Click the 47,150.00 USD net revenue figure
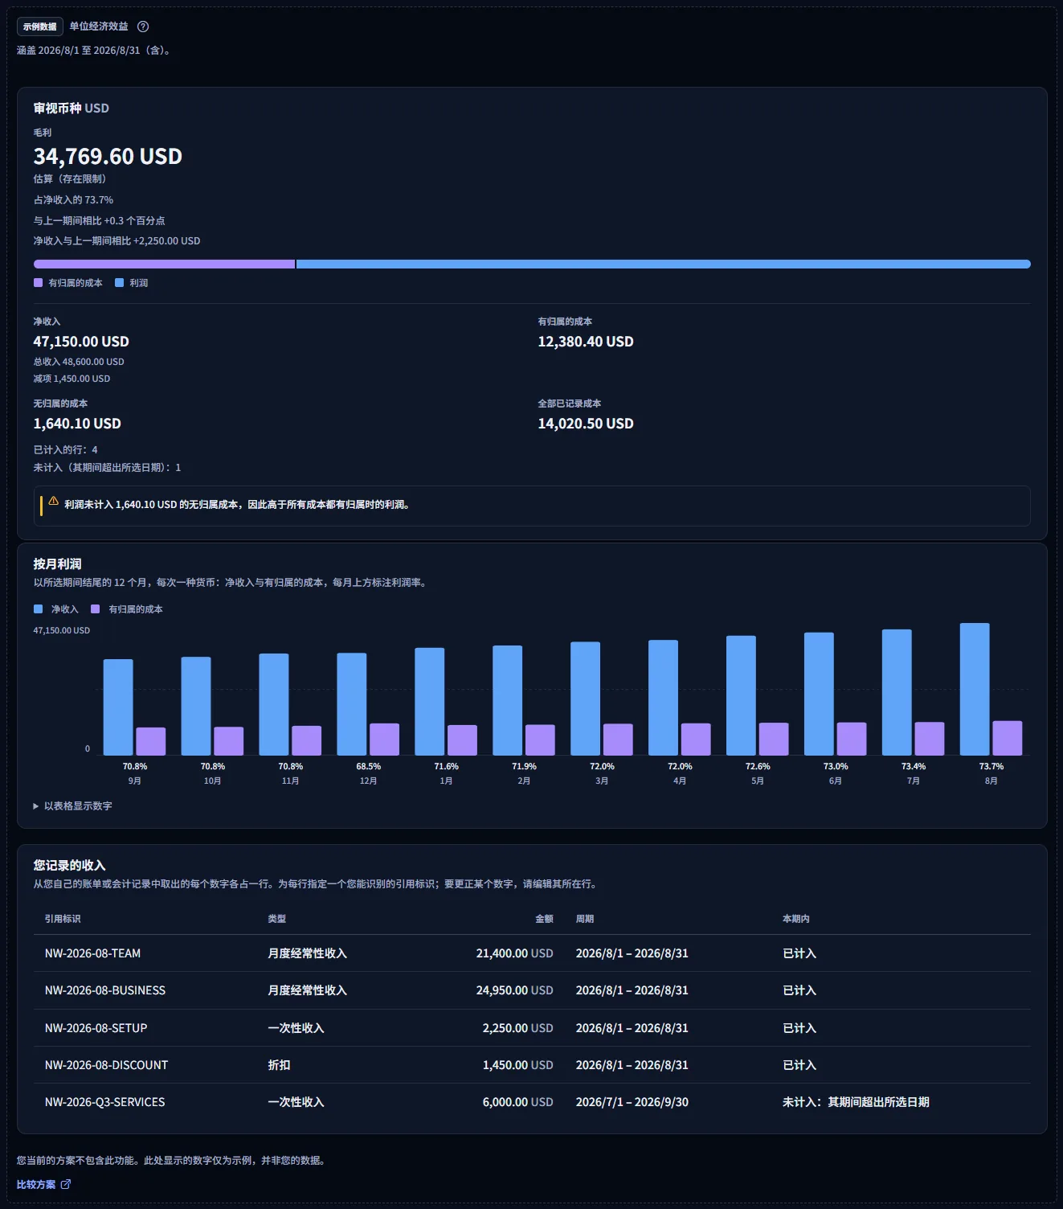Image resolution: width=1063 pixels, height=1209 pixels. (81, 342)
